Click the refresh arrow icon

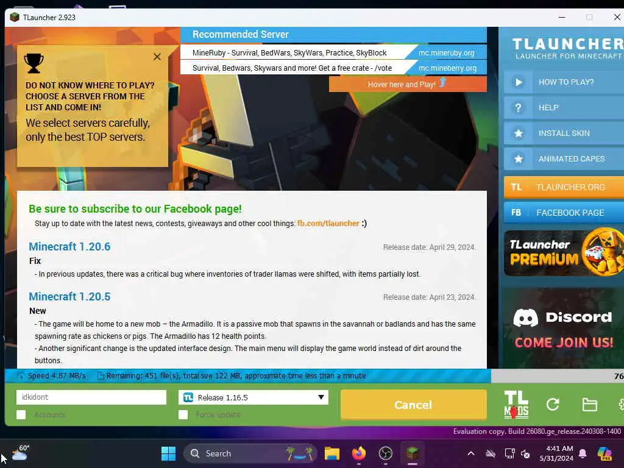553,405
